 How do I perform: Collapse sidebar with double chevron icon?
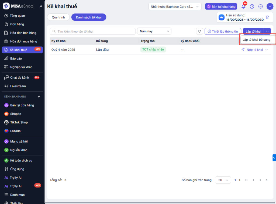point(41,6)
